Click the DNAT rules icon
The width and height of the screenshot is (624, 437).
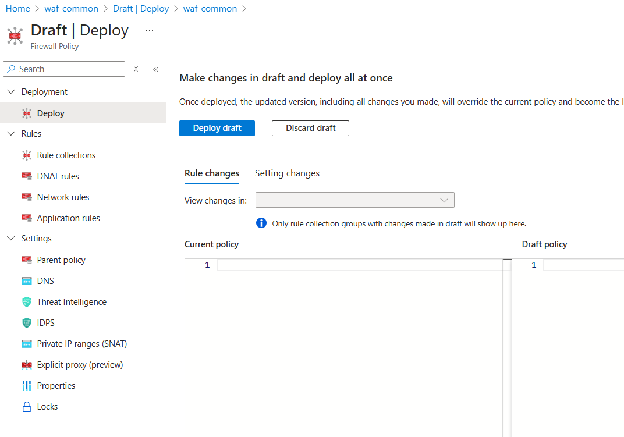pos(27,176)
